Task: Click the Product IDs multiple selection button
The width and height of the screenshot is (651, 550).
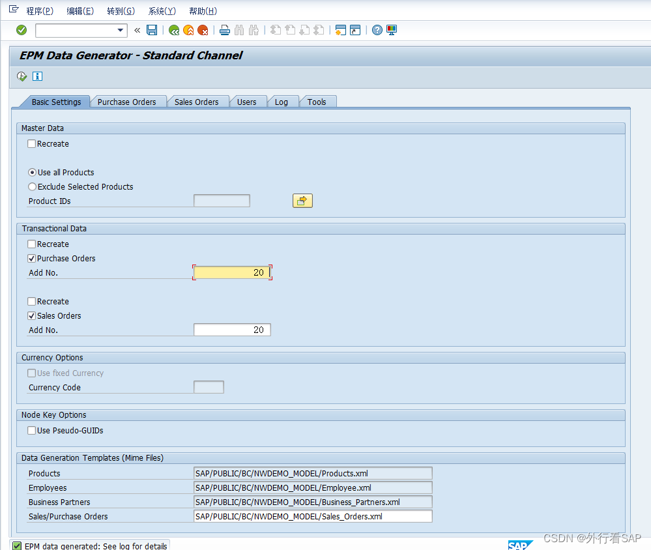Action: 302,201
